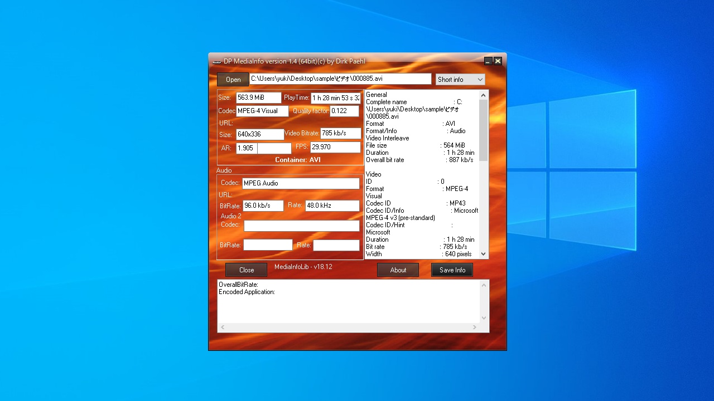Viewport: 714px width, 401px height.
Task: Click the 'File size : 564 MiB' line
Action: pos(416,145)
